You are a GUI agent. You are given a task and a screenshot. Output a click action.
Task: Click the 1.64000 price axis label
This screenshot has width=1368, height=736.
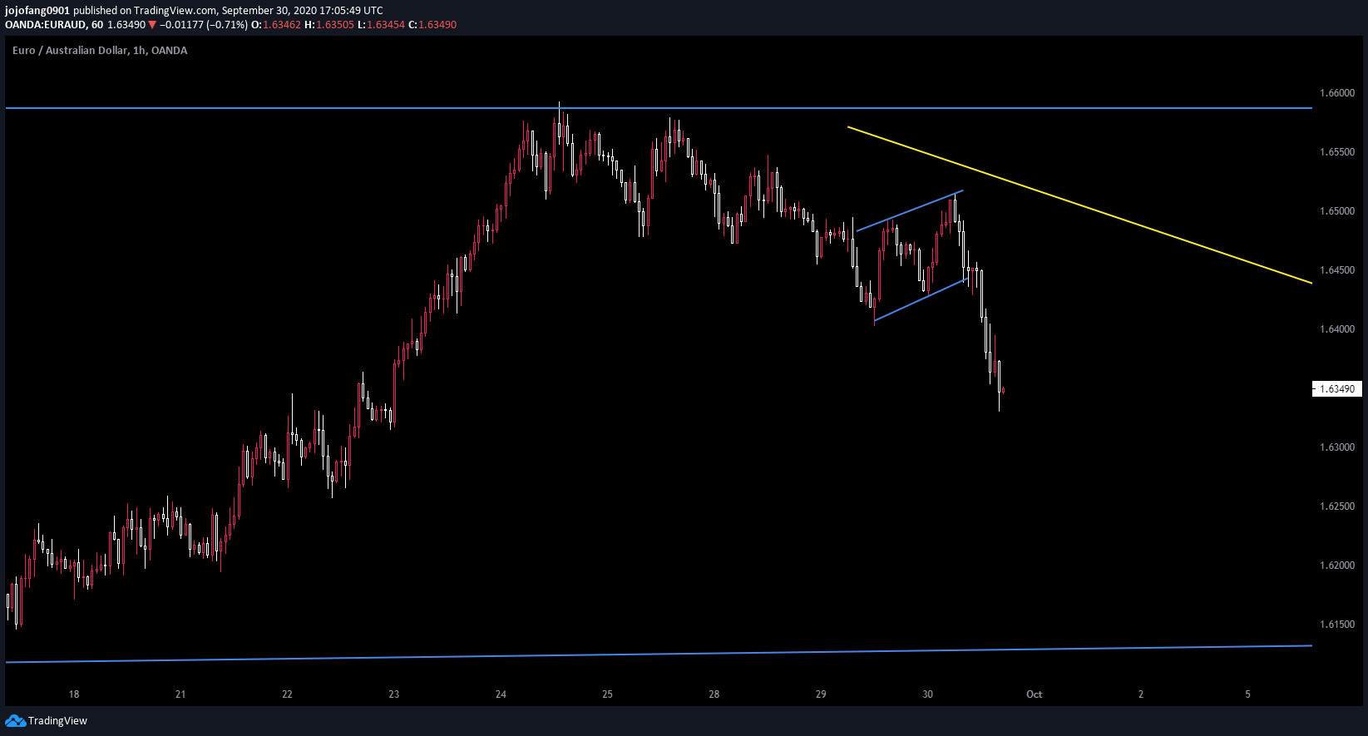point(1337,329)
